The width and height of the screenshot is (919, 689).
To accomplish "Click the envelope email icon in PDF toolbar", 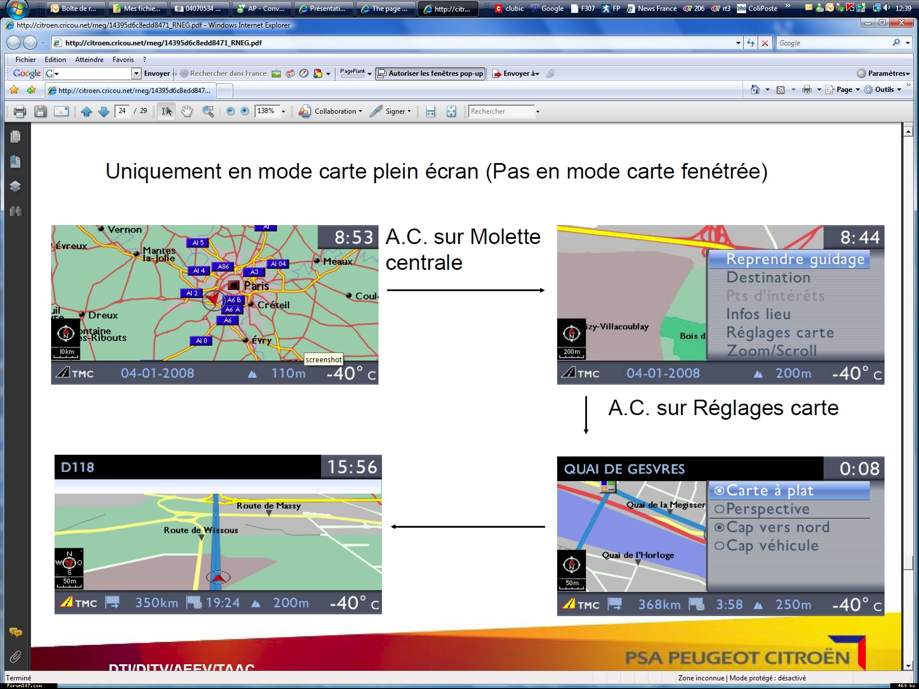I will 61,111.
